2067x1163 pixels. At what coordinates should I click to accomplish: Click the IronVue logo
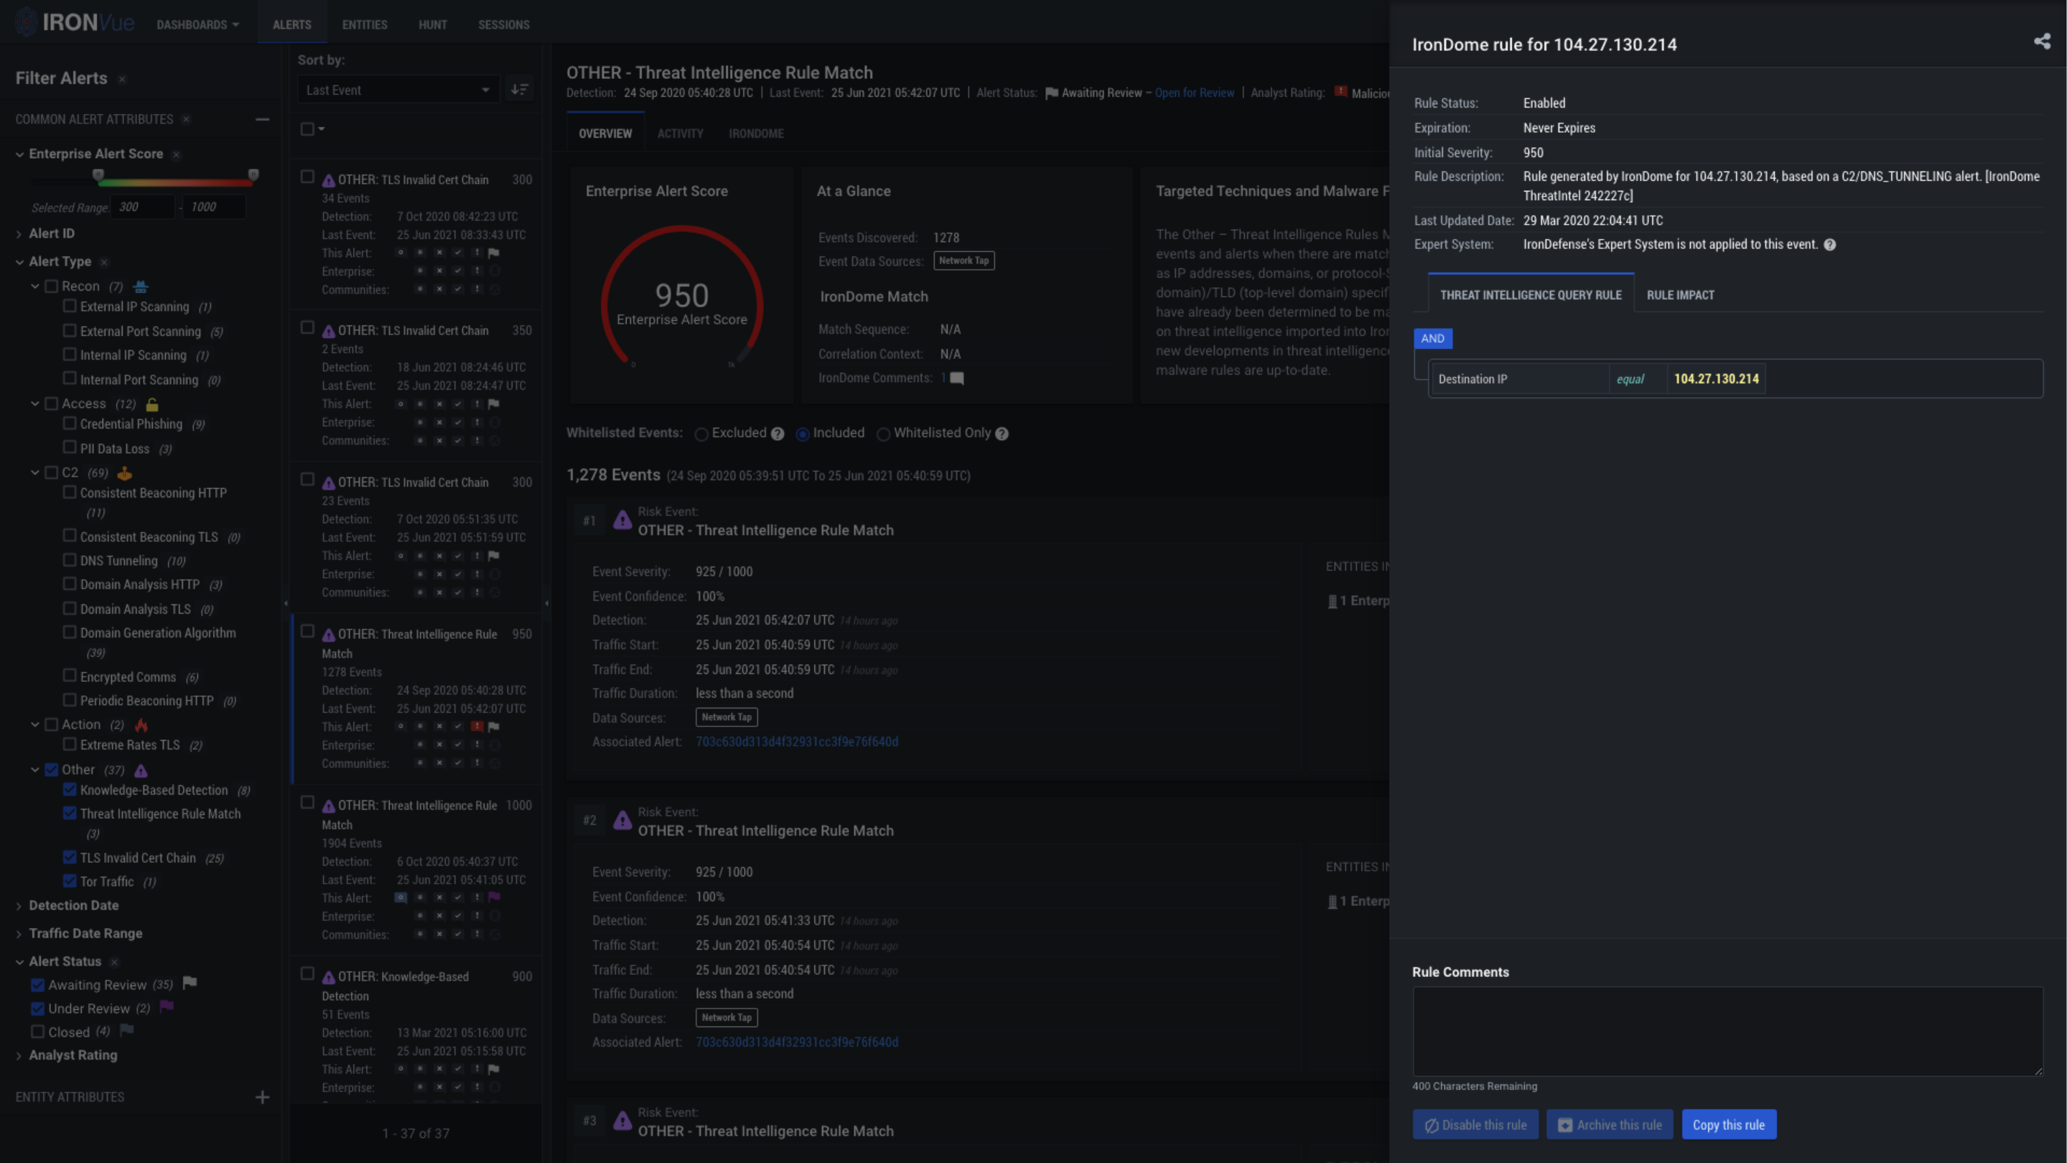[x=75, y=22]
